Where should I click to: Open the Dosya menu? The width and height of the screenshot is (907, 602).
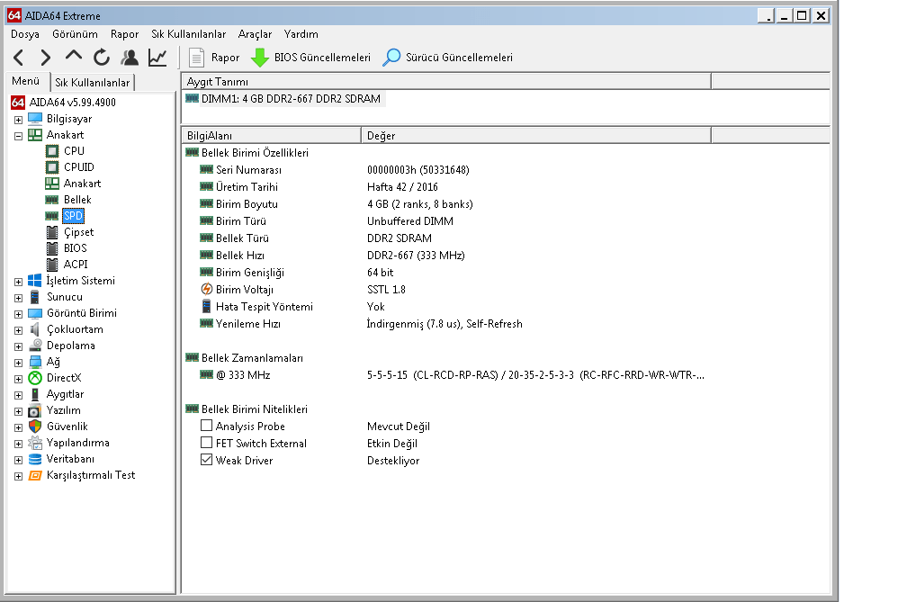pos(25,34)
